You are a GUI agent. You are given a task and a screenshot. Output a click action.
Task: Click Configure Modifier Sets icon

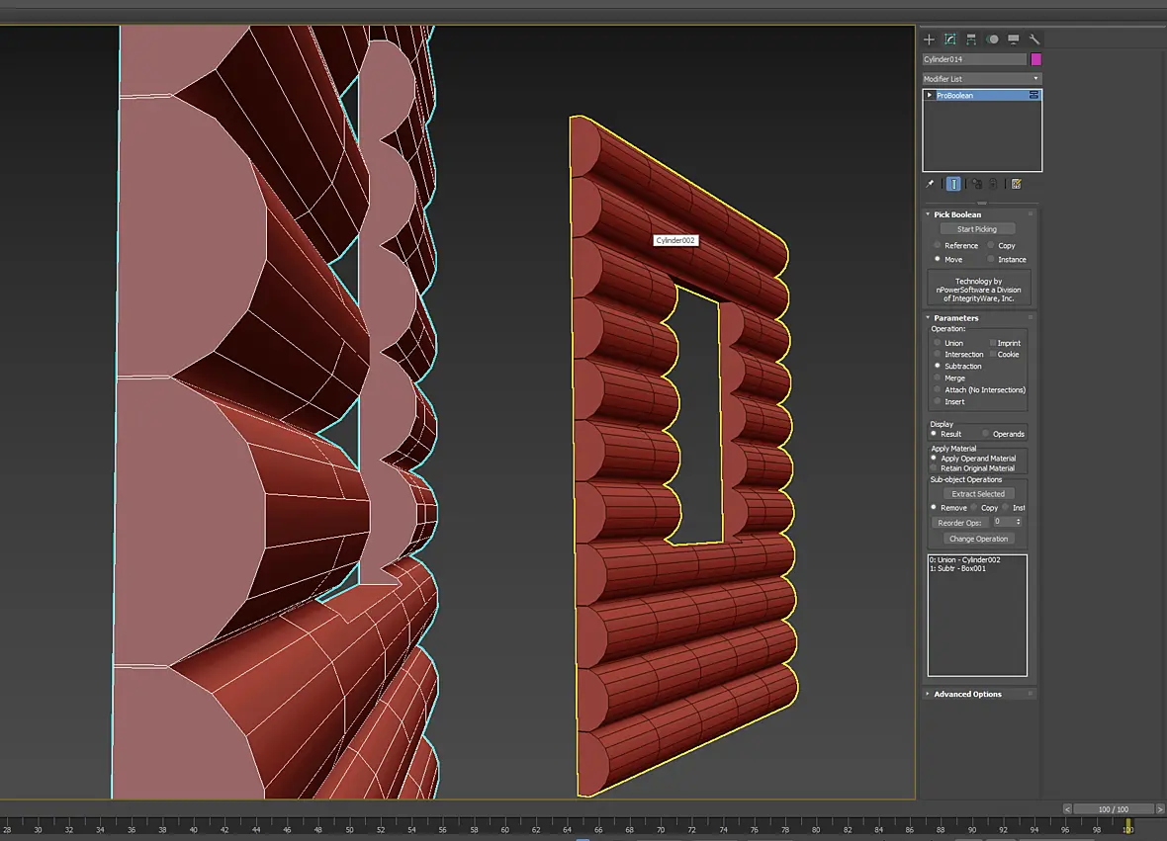coord(1017,184)
